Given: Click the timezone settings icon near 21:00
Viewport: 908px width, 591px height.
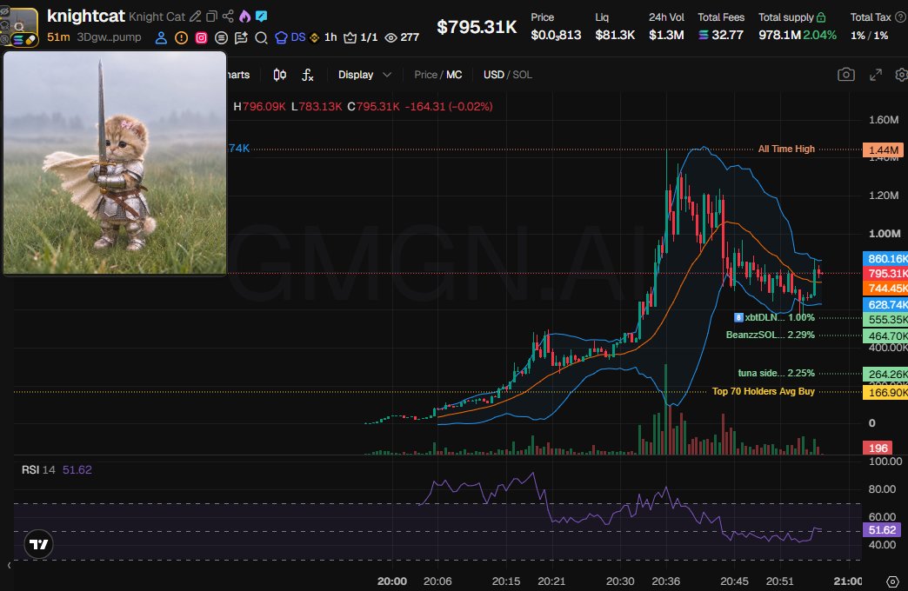Looking at the screenshot, I should pyautogui.click(x=892, y=581).
